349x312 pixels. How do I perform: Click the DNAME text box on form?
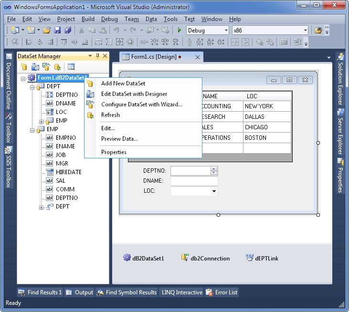tap(194, 181)
